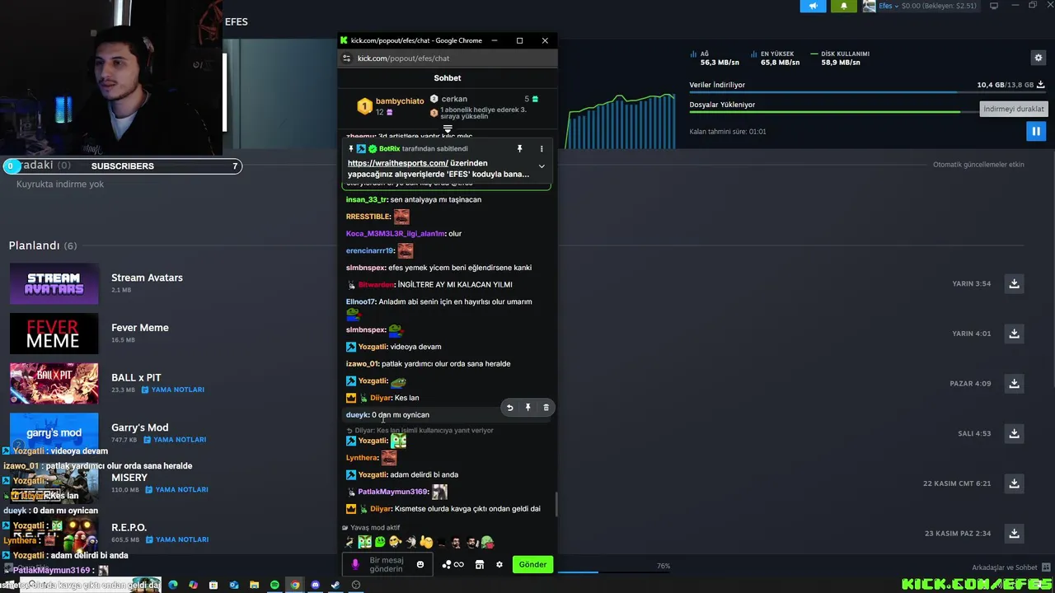This screenshot has width=1055, height=593.
Task: Click bambychiato on gift leaderboard
Action: click(400, 101)
